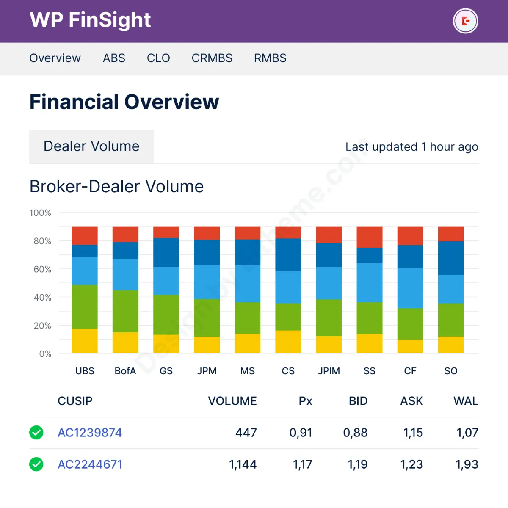Sort the table by the WAL column

[x=466, y=401]
